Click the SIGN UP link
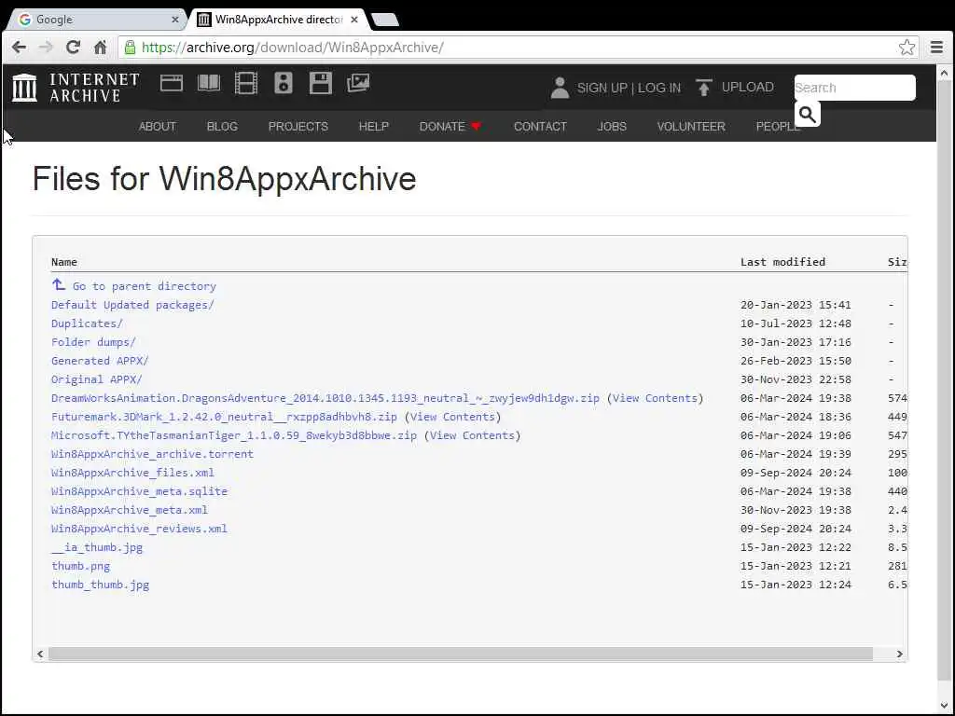The height and width of the screenshot is (716, 955). point(602,88)
